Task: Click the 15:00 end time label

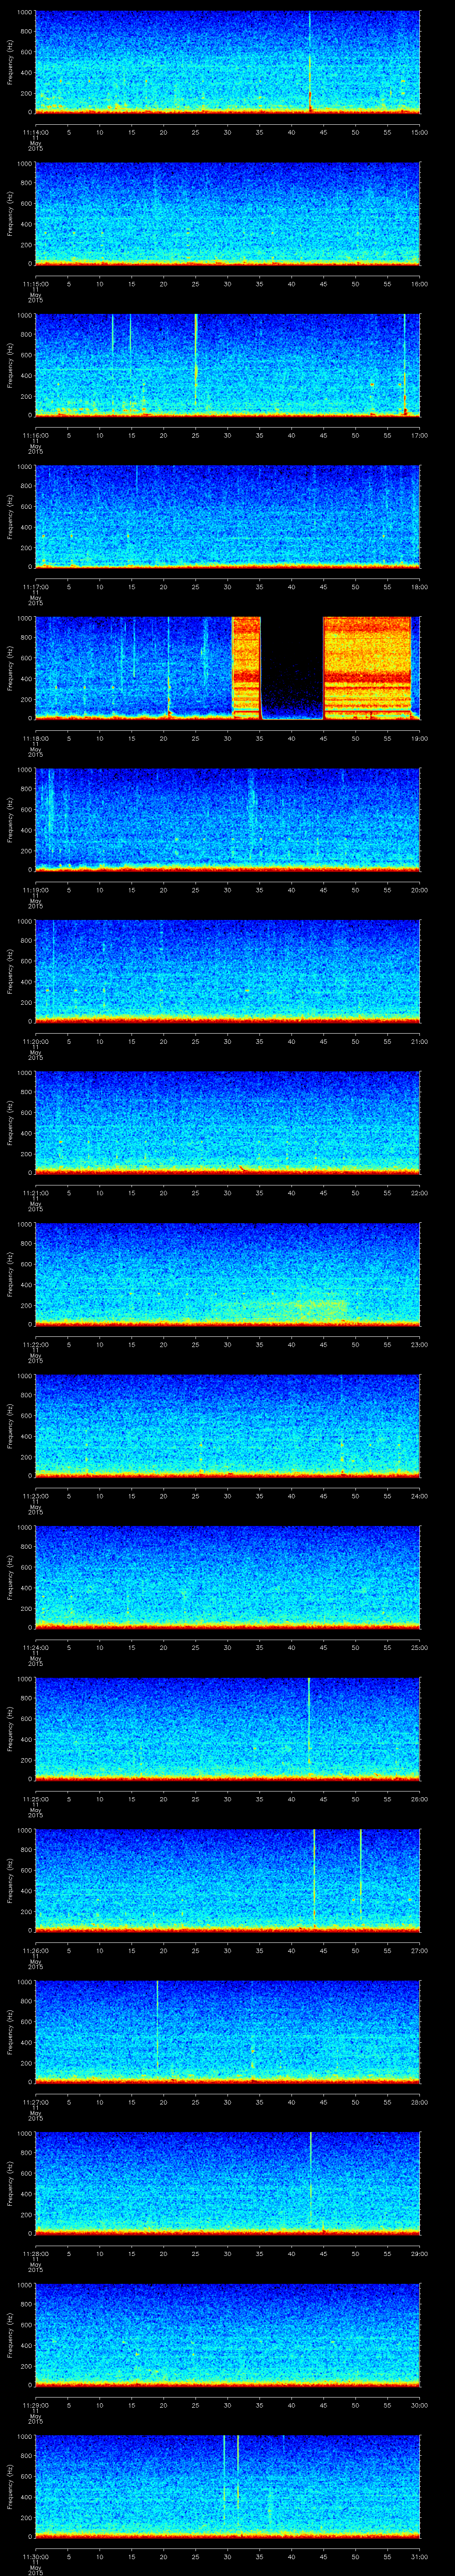Action: point(419,132)
